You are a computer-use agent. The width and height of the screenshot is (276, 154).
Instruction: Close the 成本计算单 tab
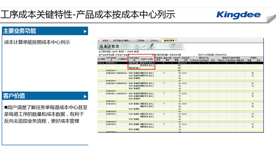(176, 40)
